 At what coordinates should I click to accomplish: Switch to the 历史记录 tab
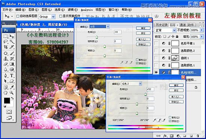(x=161, y=25)
